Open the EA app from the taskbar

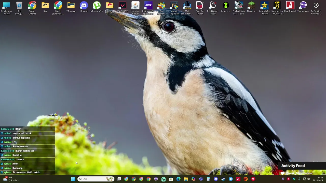pos(246,179)
